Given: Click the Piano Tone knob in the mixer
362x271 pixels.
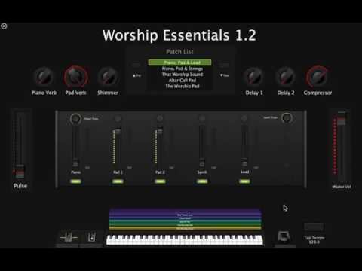Looking at the screenshot, I should click(75, 118).
